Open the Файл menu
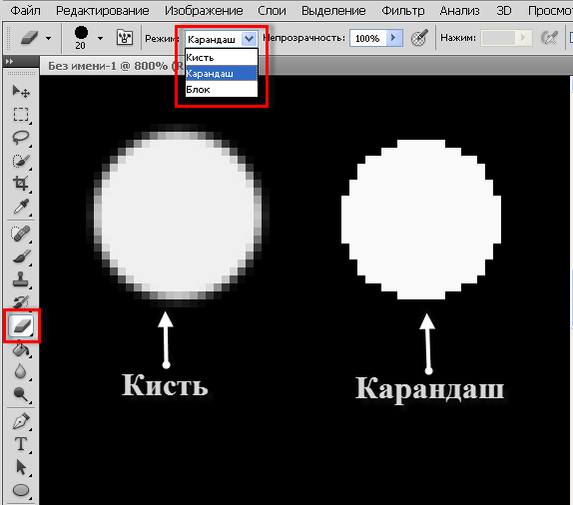Image resolution: width=573 pixels, height=505 pixels. coord(26,11)
